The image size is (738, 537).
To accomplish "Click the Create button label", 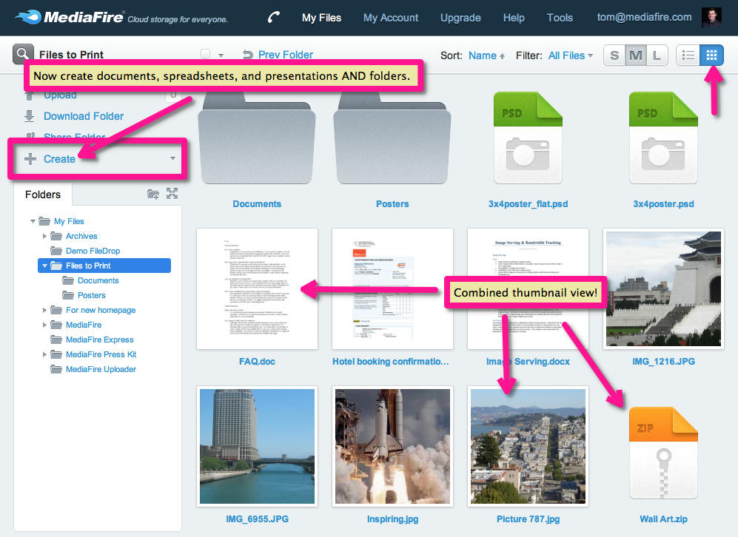I will pos(59,159).
